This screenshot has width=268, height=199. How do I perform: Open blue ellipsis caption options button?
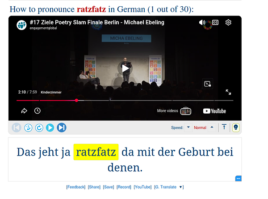[x=239, y=178]
